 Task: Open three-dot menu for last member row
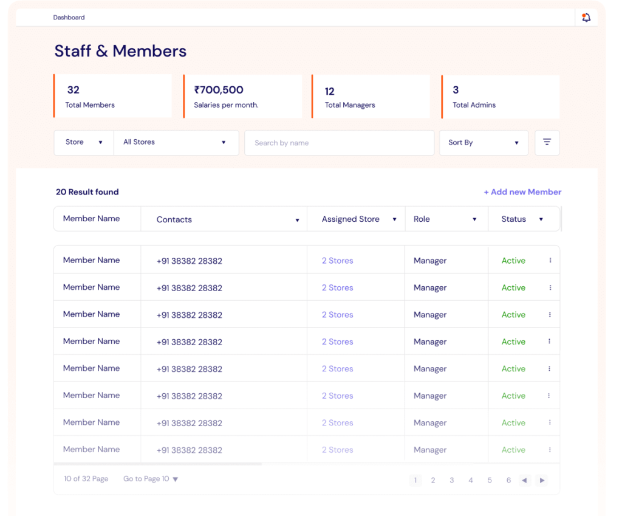pos(549,450)
